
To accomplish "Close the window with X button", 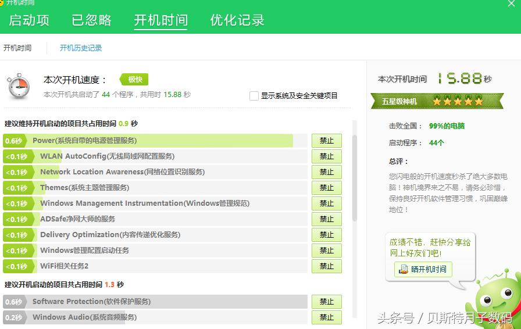I will (x=511, y=3).
